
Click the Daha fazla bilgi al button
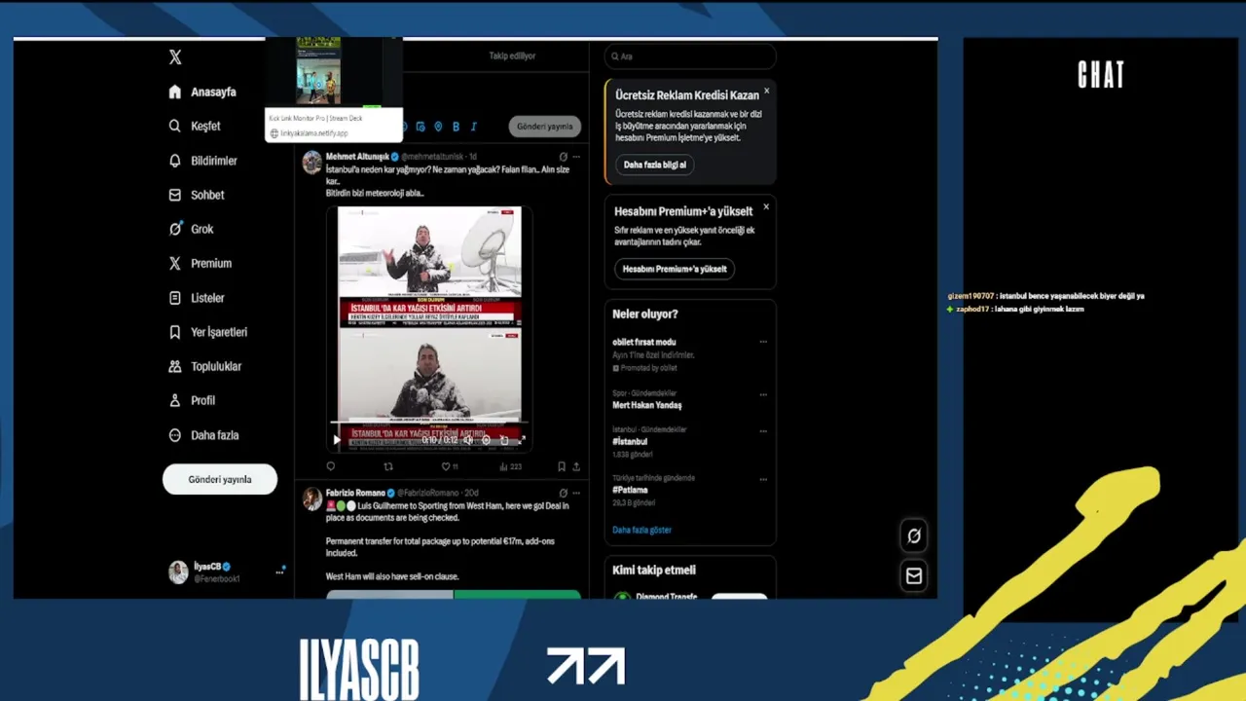[x=654, y=165]
